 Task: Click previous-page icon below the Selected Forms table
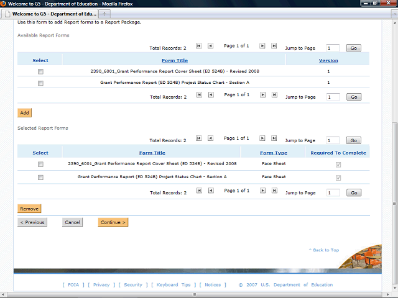[x=211, y=191]
